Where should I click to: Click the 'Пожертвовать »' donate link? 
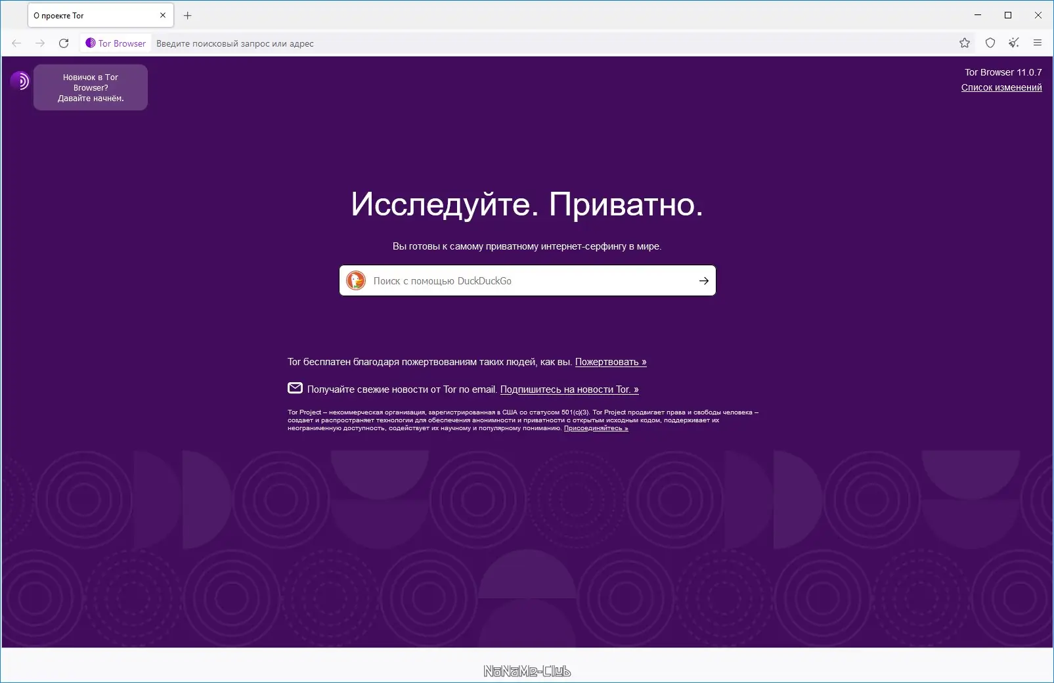pyautogui.click(x=611, y=362)
